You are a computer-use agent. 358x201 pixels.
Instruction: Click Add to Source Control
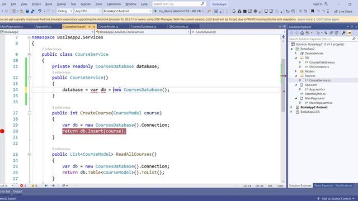coord(336,199)
